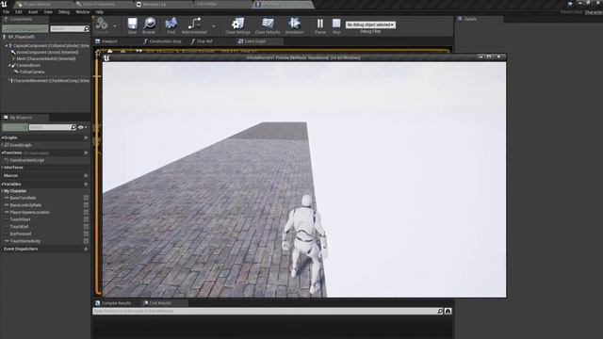Open the Edit menu
The image size is (603, 339).
tap(19, 12)
